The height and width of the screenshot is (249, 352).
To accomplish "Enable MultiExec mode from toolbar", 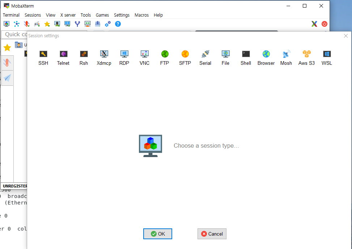I will 77,24.
